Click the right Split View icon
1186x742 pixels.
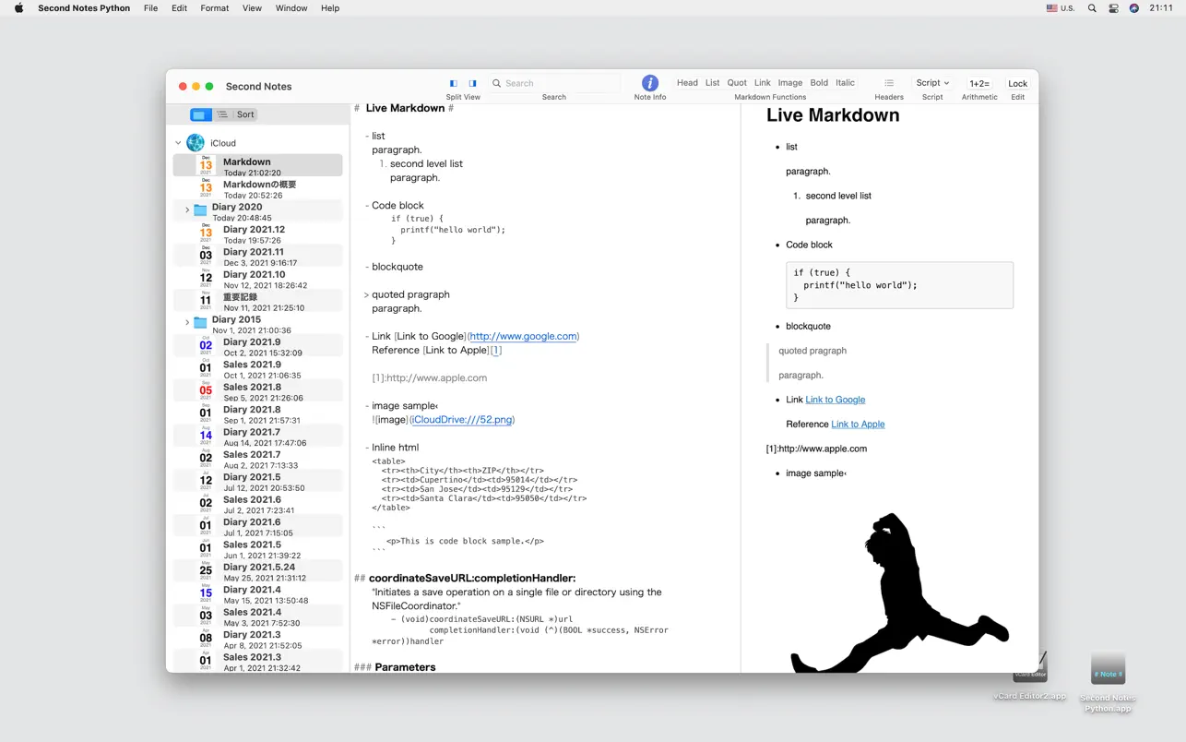click(x=472, y=83)
